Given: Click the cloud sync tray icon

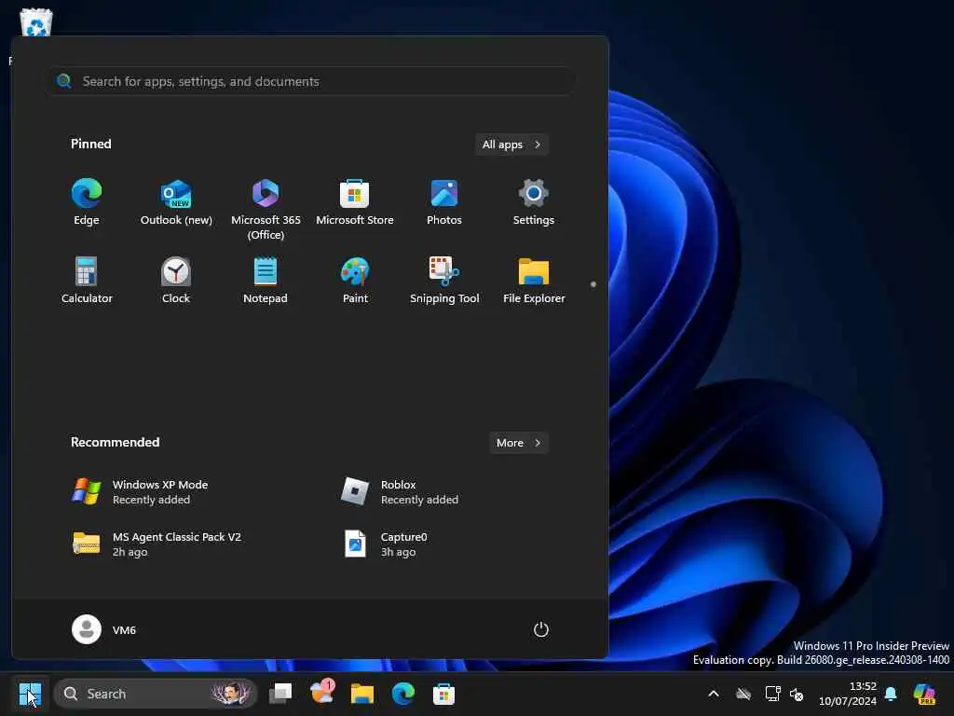Looking at the screenshot, I should pyautogui.click(x=743, y=694).
